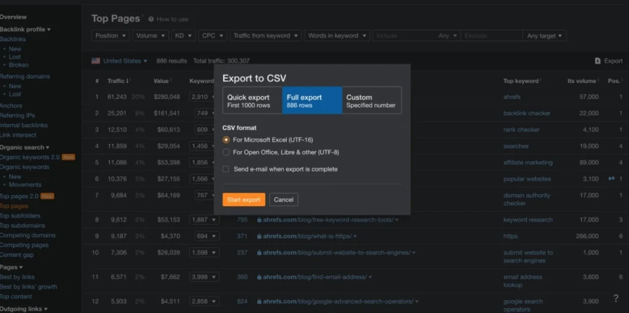Select For Open Office, Libre & other option
Image resolution: width=629 pixels, height=313 pixels.
tap(227, 152)
